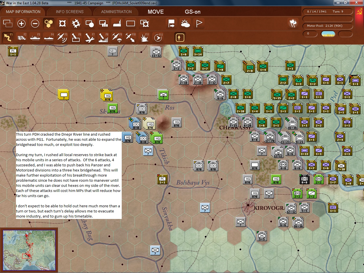This screenshot has height=273, width=364.
Task: Select the green 3=14 unit counter
Action: tap(198, 51)
